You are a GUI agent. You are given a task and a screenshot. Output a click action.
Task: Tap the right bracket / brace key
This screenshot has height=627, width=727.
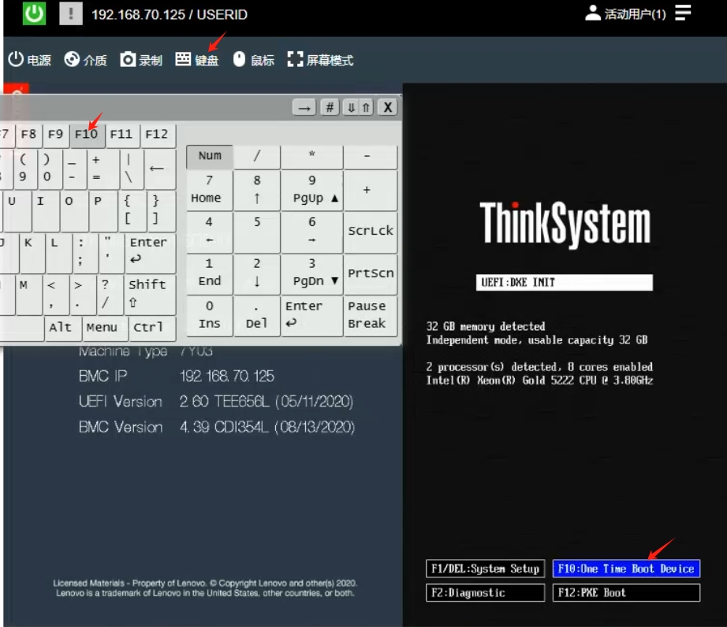point(161,212)
